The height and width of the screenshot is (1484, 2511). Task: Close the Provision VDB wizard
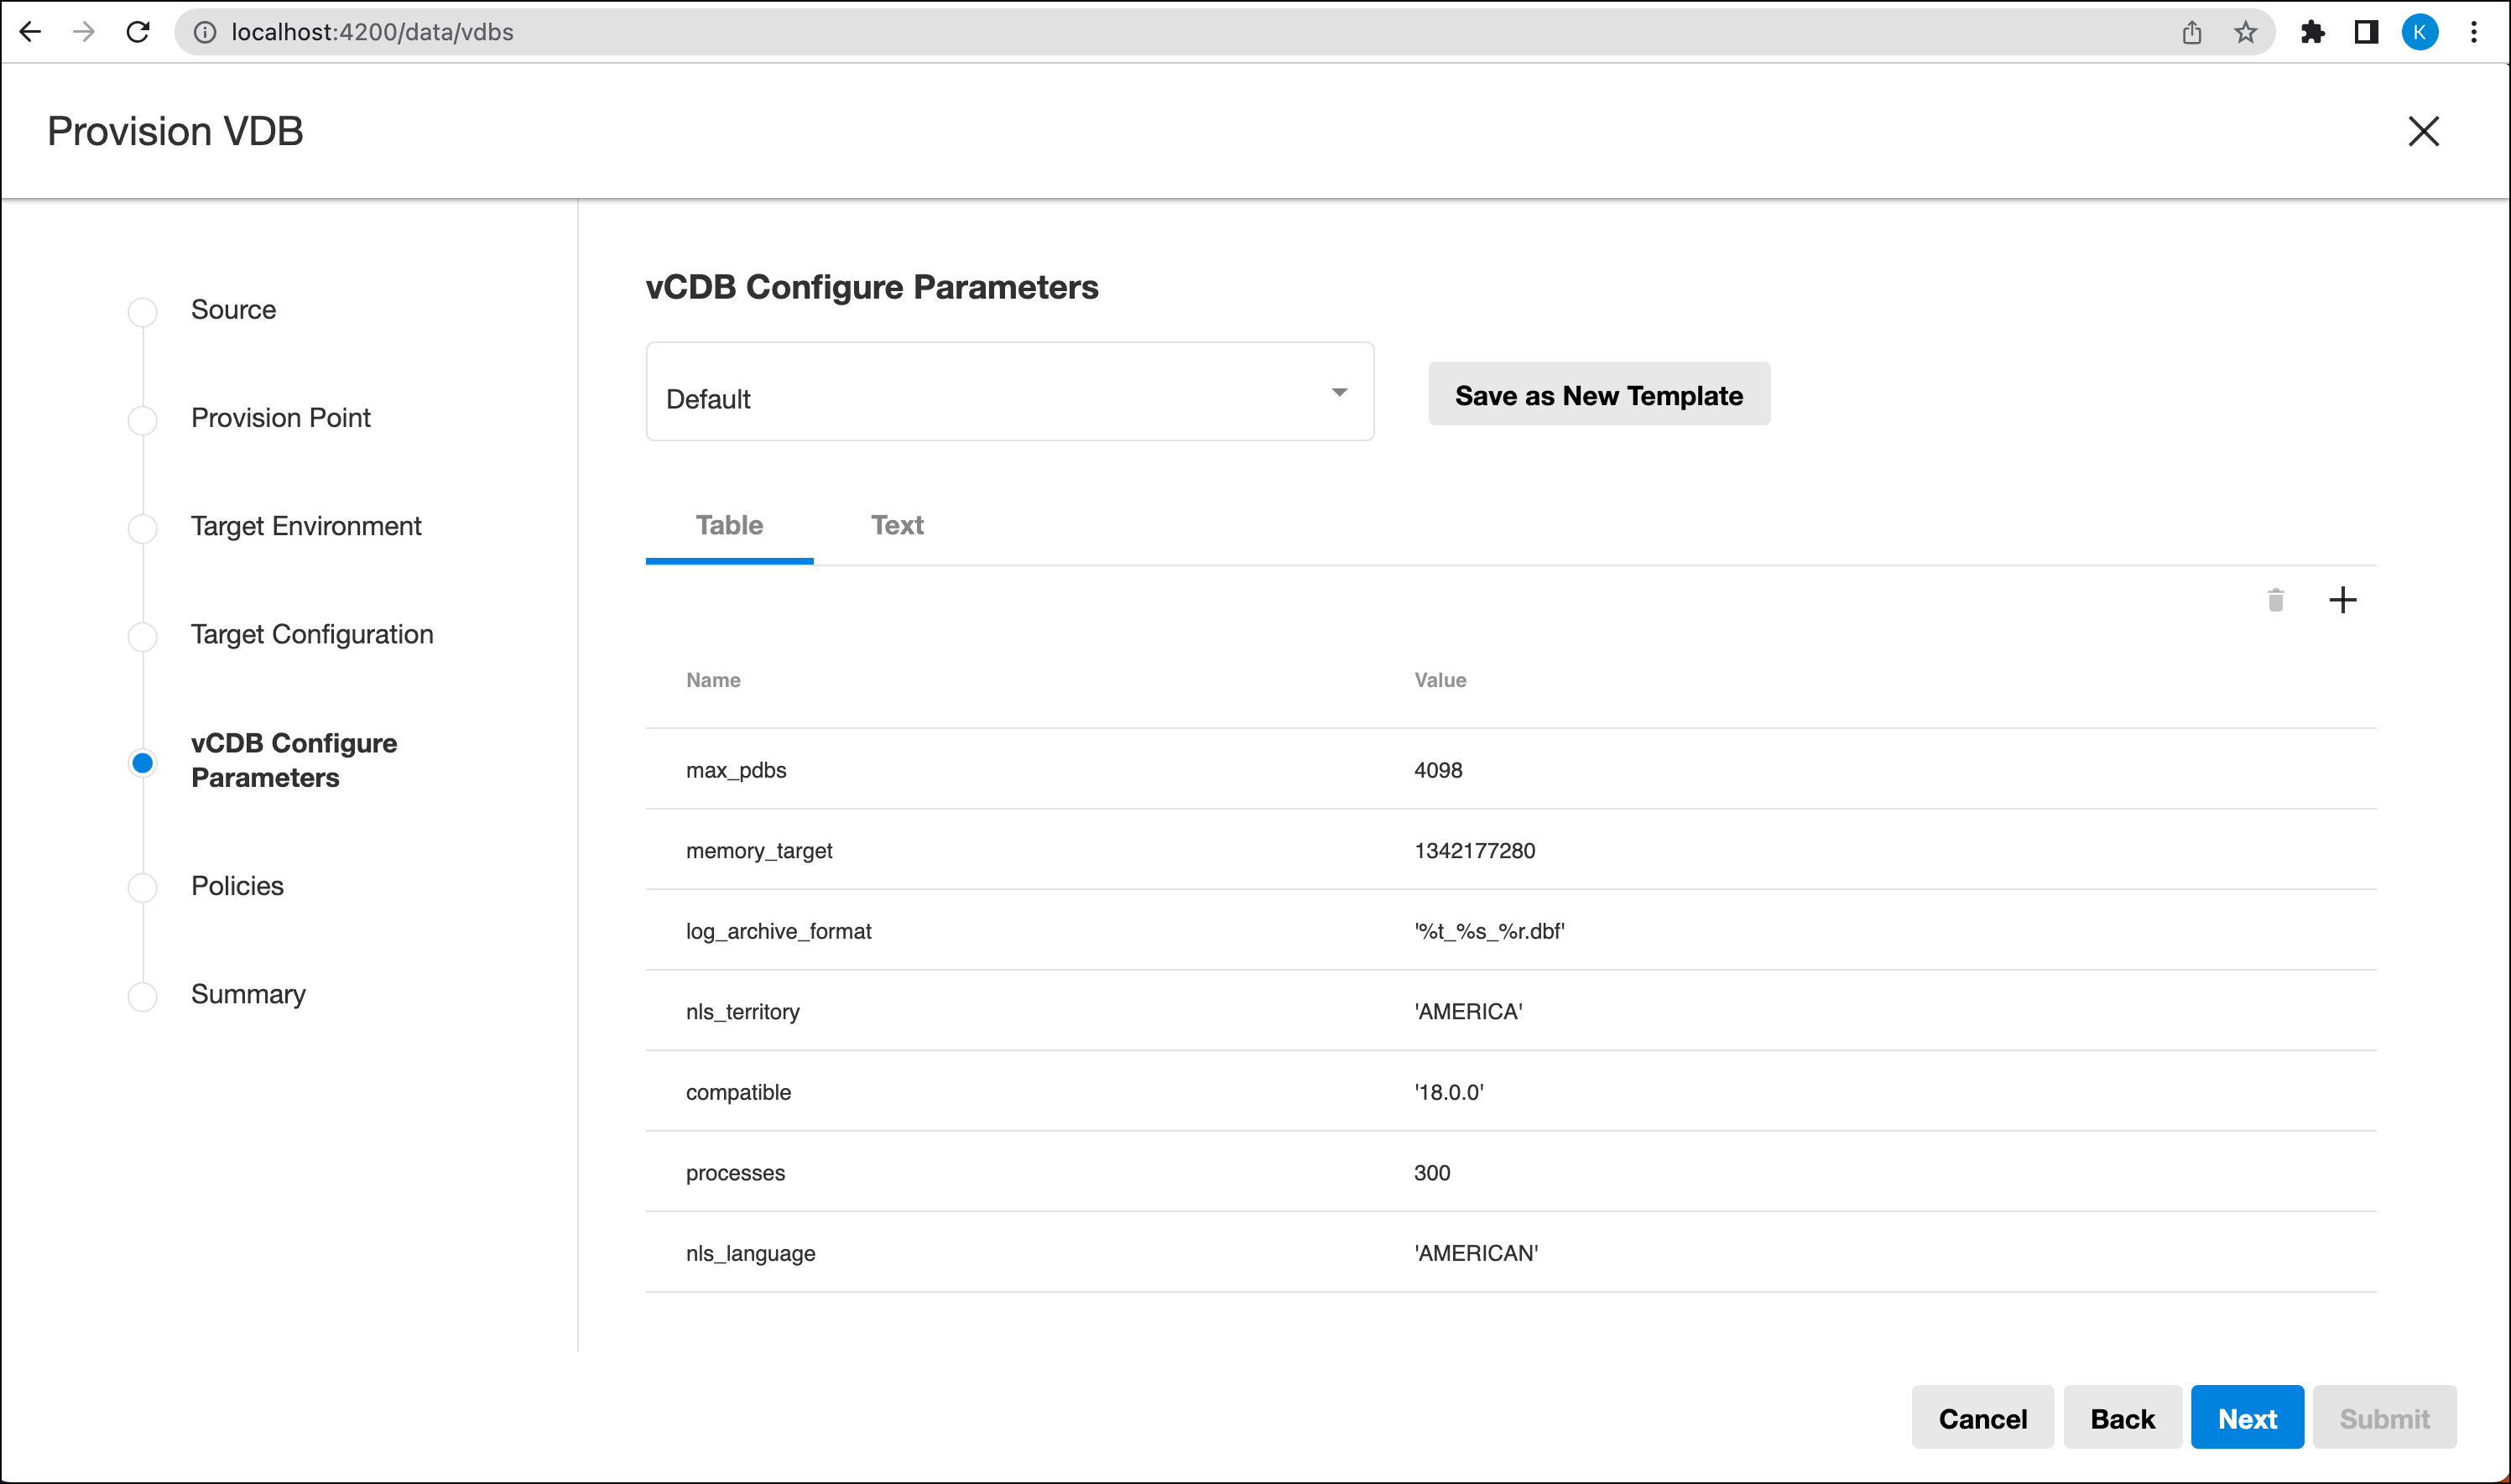(2423, 131)
